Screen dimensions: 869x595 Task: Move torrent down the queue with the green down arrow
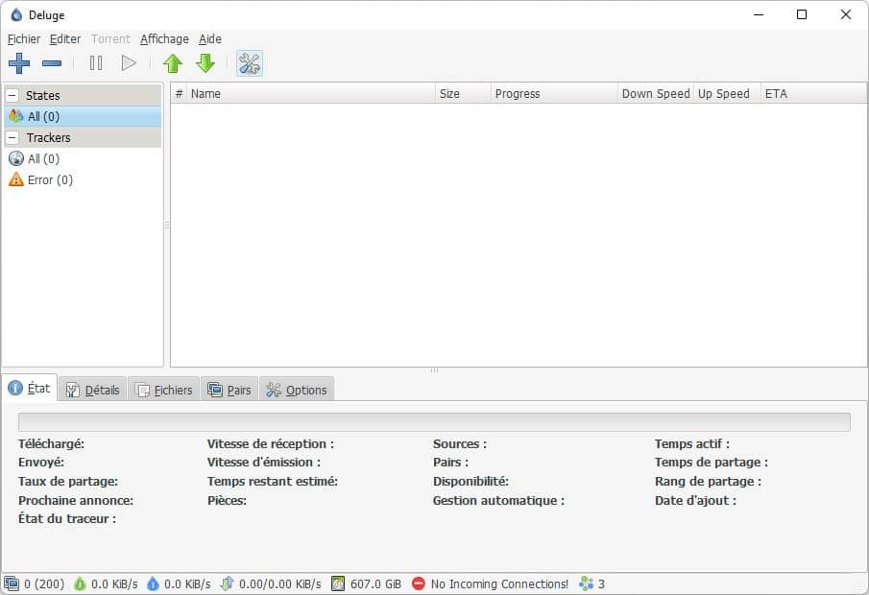(205, 63)
